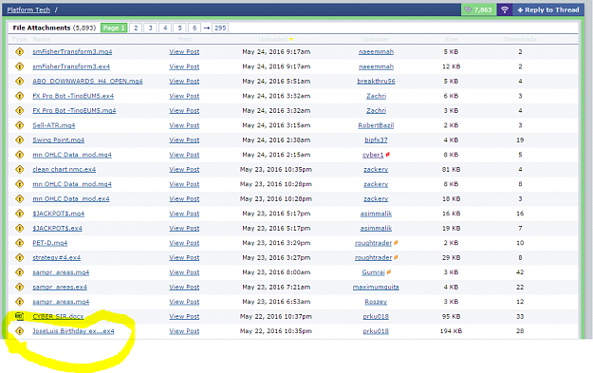Click file icon beside ABO_DOWNWARDS_H4_OPEN.mq4
The height and width of the screenshot is (373, 593).
pyautogui.click(x=20, y=82)
